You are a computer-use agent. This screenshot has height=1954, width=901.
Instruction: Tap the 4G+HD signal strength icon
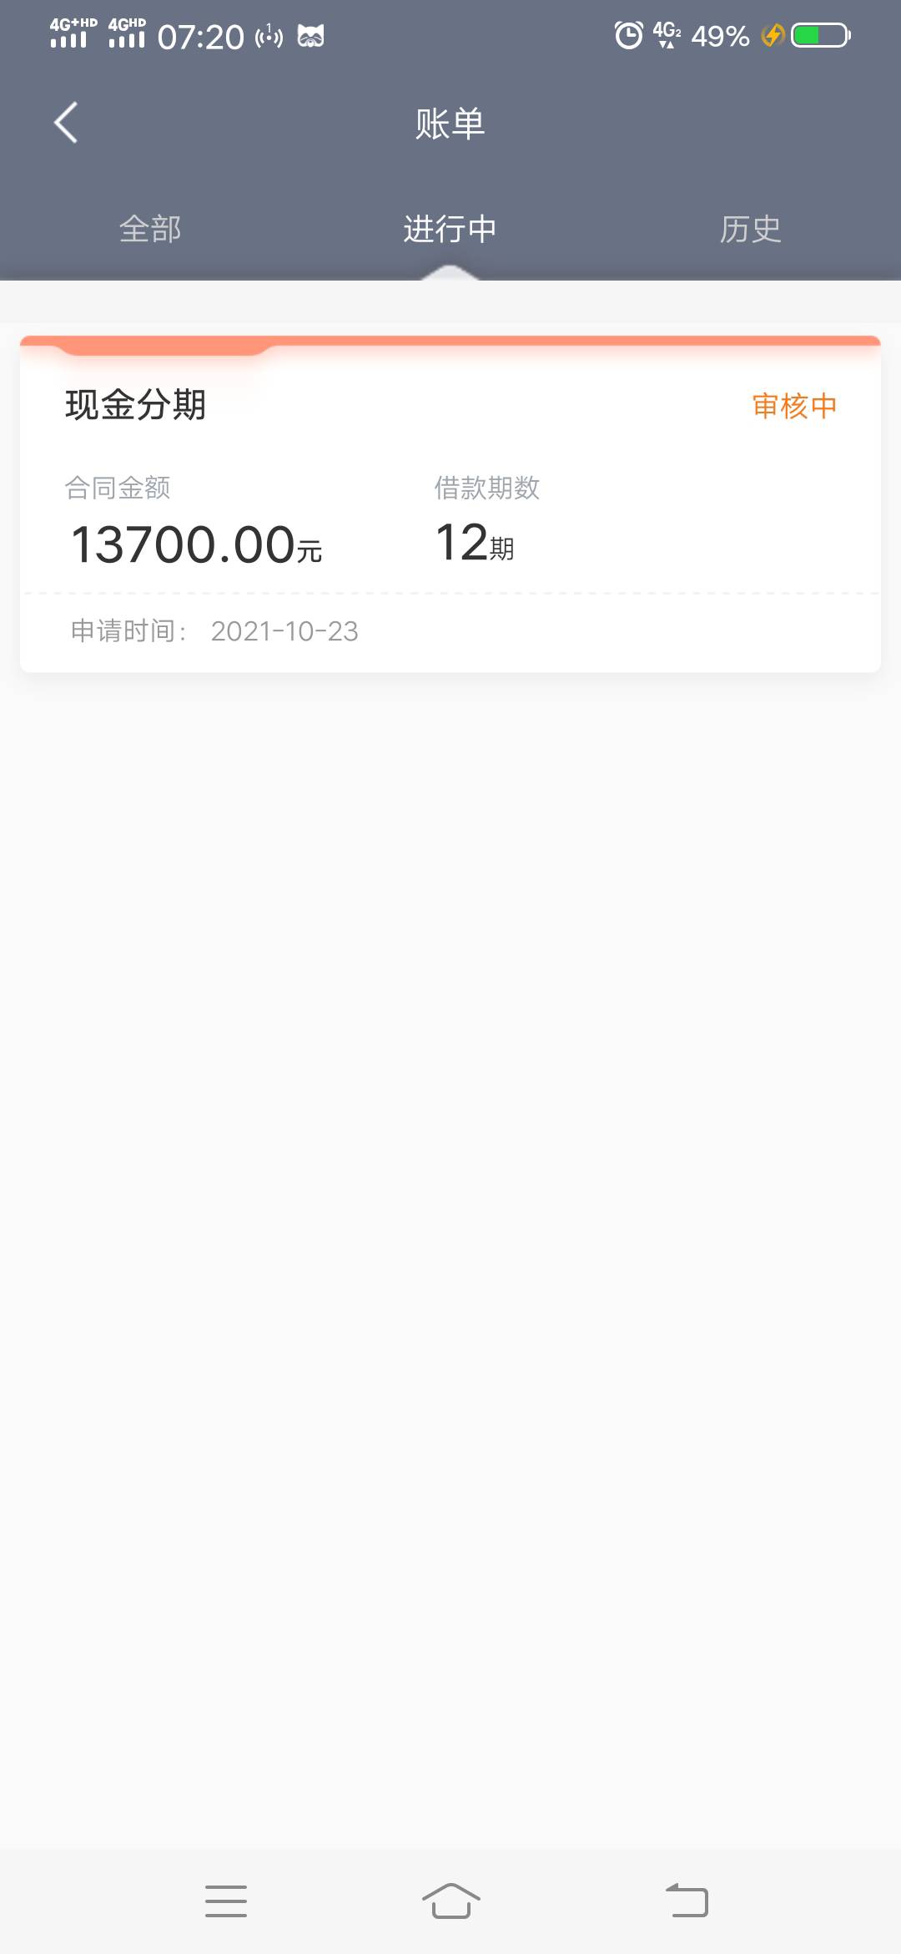click(x=73, y=33)
